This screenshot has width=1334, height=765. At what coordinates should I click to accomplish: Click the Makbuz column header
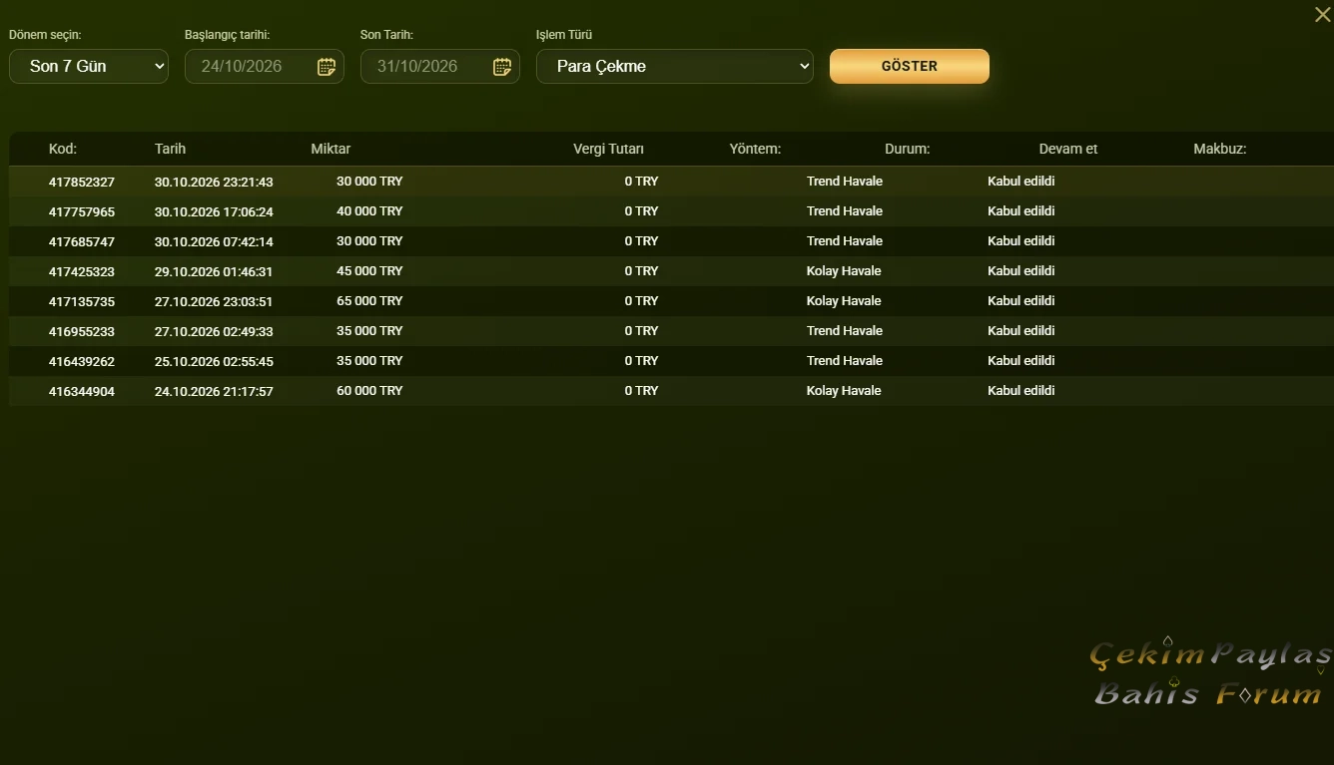[1219, 149]
